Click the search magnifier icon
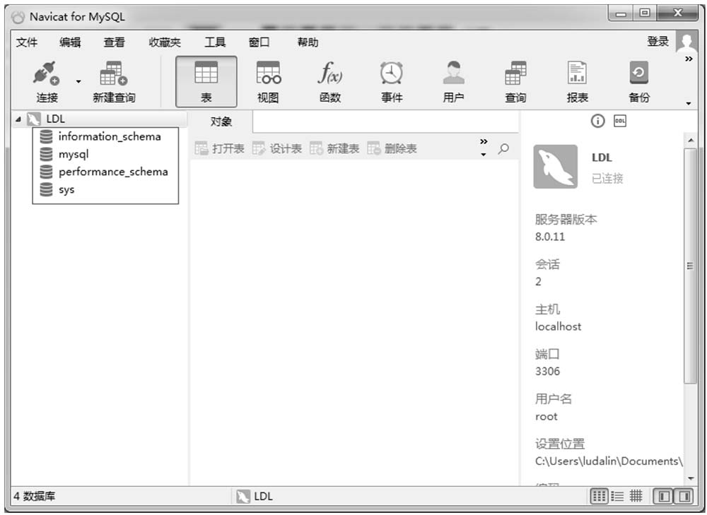Viewport: 707px width, 515px height. pyautogui.click(x=503, y=148)
